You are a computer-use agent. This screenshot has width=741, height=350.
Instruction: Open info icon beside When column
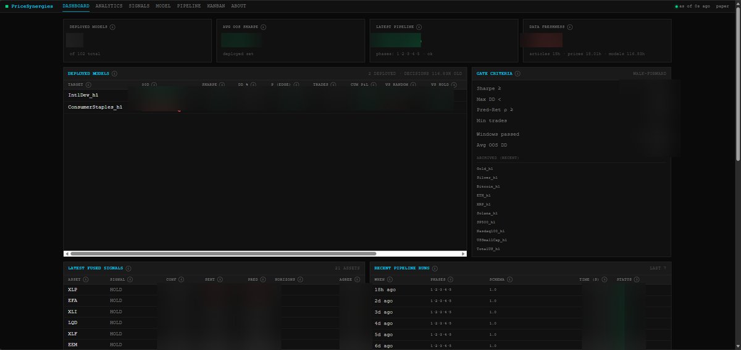click(x=390, y=280)
